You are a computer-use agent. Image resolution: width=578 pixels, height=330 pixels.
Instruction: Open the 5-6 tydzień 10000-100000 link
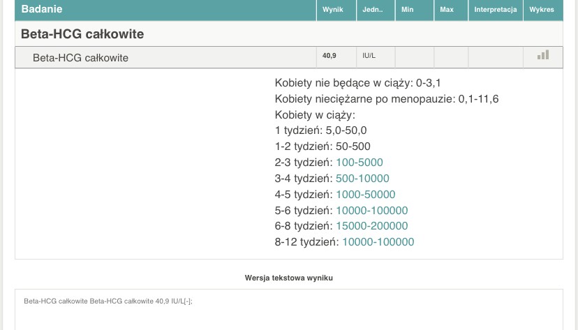[x=371, y=210]
